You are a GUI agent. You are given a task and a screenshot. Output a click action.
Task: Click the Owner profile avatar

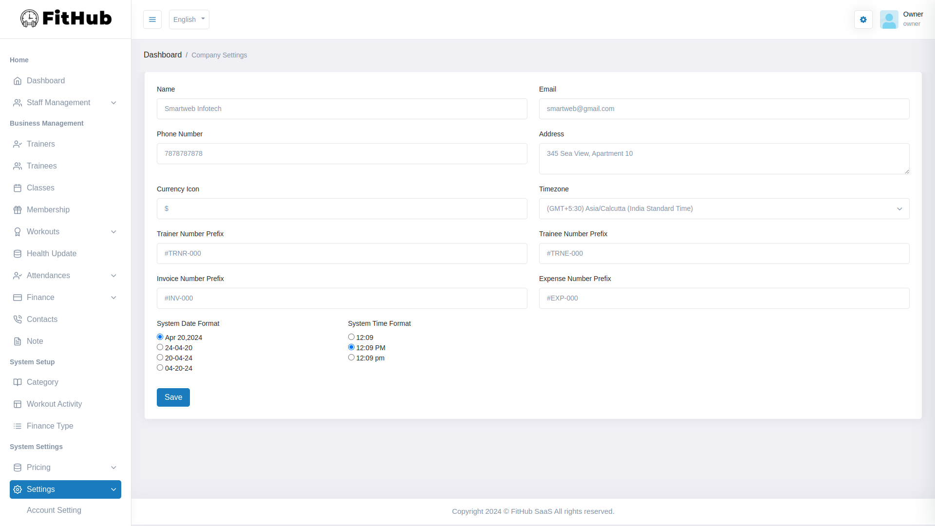click(889, 19)
